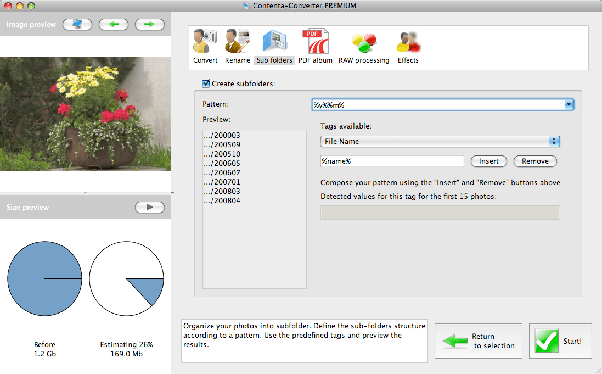Click the help description text box
Viewport: 602px width, 374px height.
[x=305, y=341]
